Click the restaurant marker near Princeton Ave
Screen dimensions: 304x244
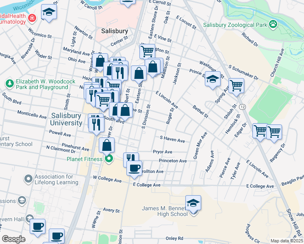[x=131, y=157]
